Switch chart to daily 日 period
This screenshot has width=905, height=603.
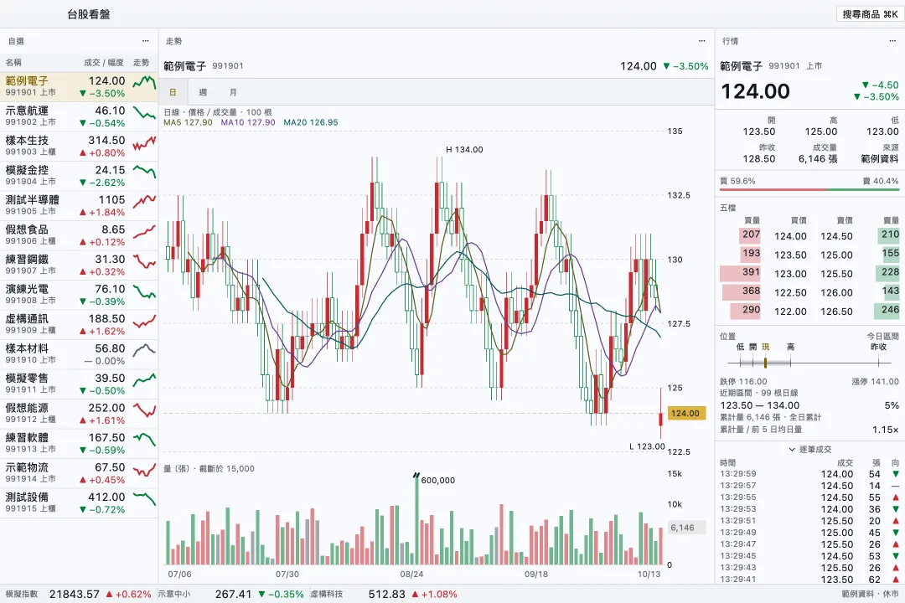tap(173, 92)
